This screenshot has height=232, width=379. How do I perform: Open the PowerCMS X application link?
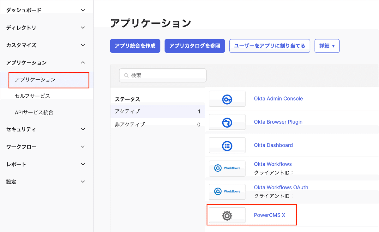269,215
